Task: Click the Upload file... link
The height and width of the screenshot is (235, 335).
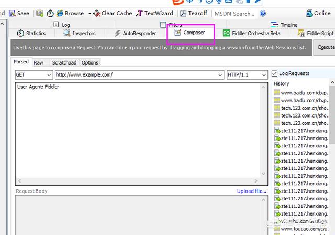Action: [252, 191]
